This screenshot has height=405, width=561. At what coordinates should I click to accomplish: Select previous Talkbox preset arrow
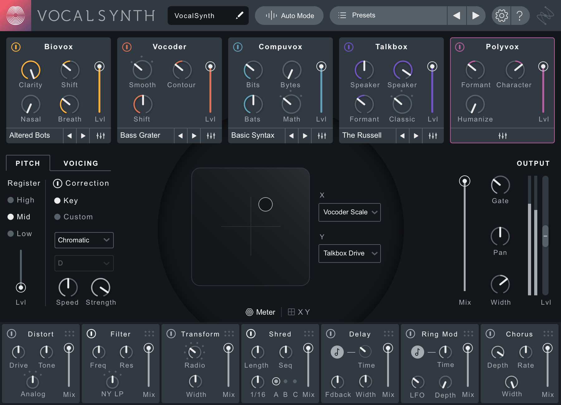402,136
